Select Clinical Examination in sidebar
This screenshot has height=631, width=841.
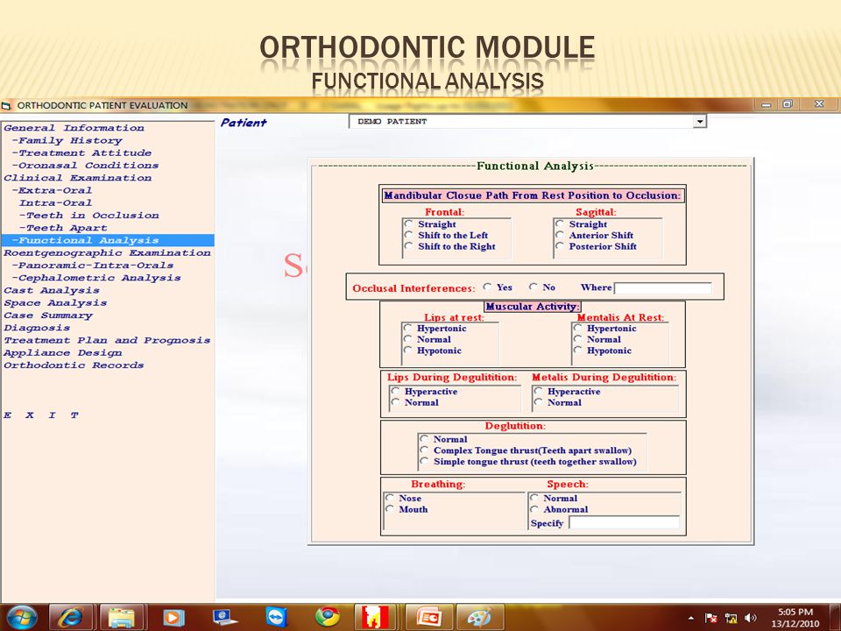(x=78, y=178)
